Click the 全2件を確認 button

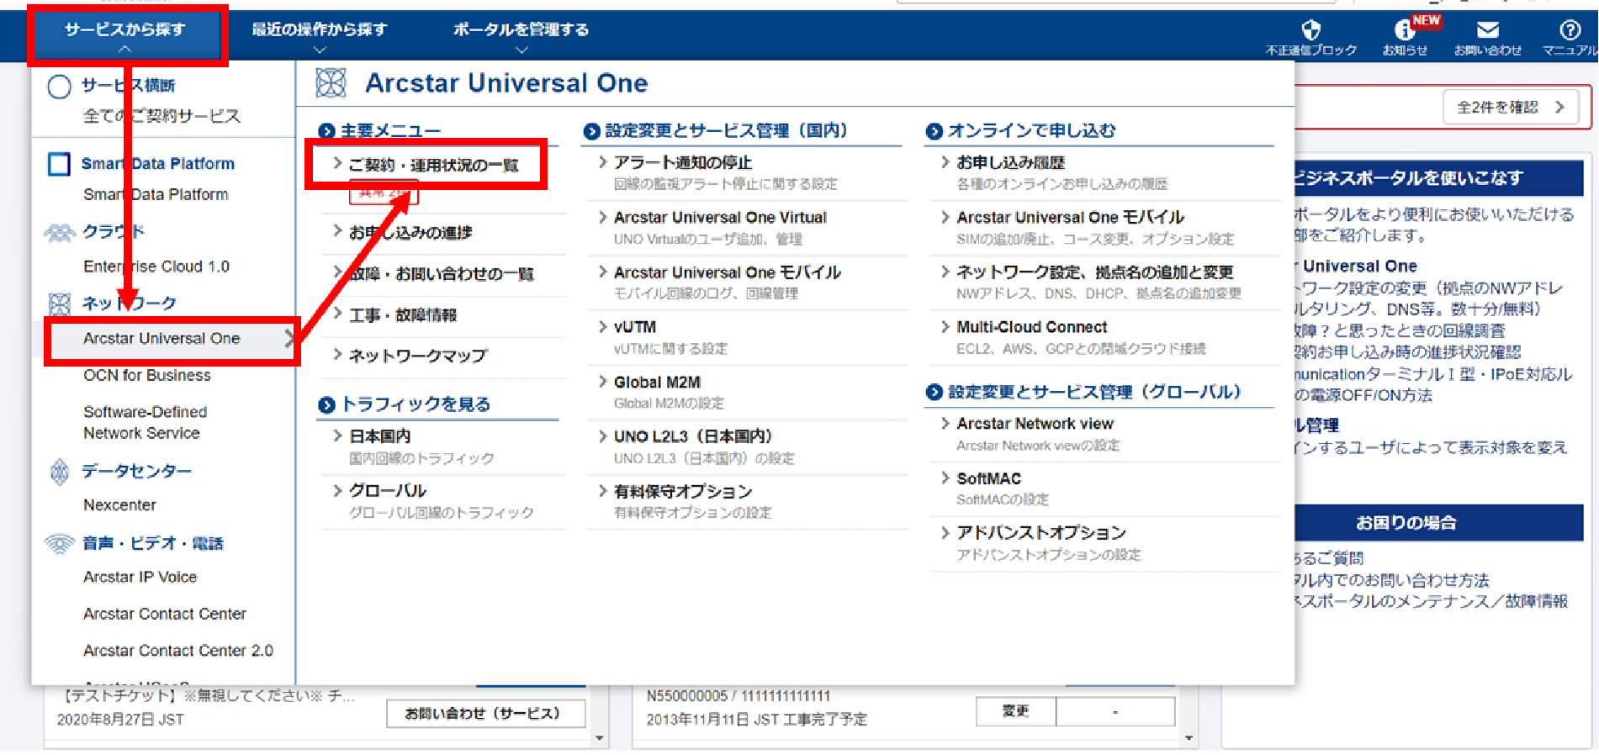(1512, 108)
